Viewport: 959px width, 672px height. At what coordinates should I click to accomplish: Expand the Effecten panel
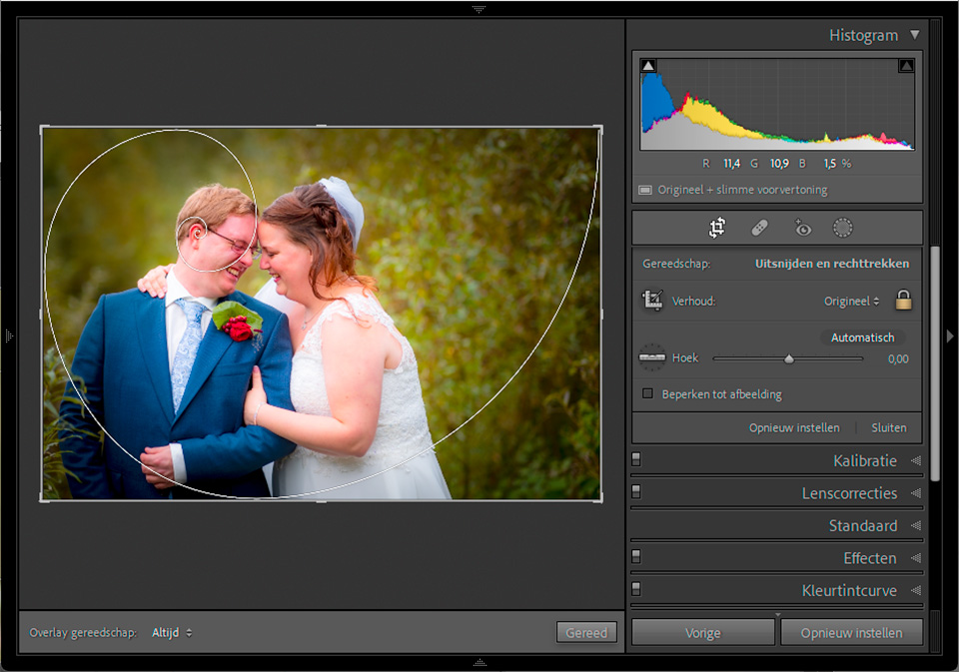[916, 557]
